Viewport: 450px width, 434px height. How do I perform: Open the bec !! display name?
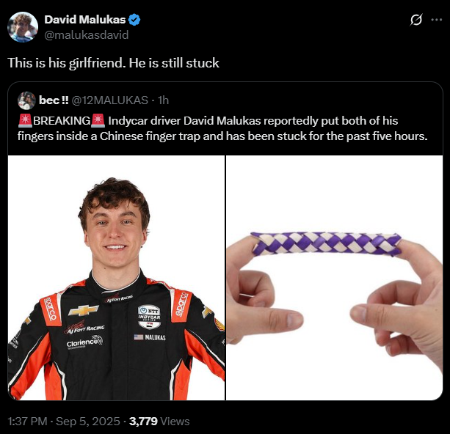point(54,100)
